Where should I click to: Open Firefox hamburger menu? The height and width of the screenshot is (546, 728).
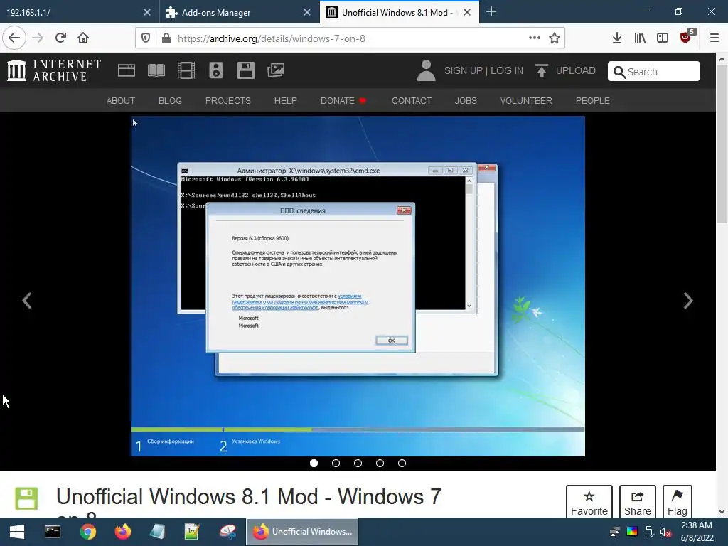714,38
